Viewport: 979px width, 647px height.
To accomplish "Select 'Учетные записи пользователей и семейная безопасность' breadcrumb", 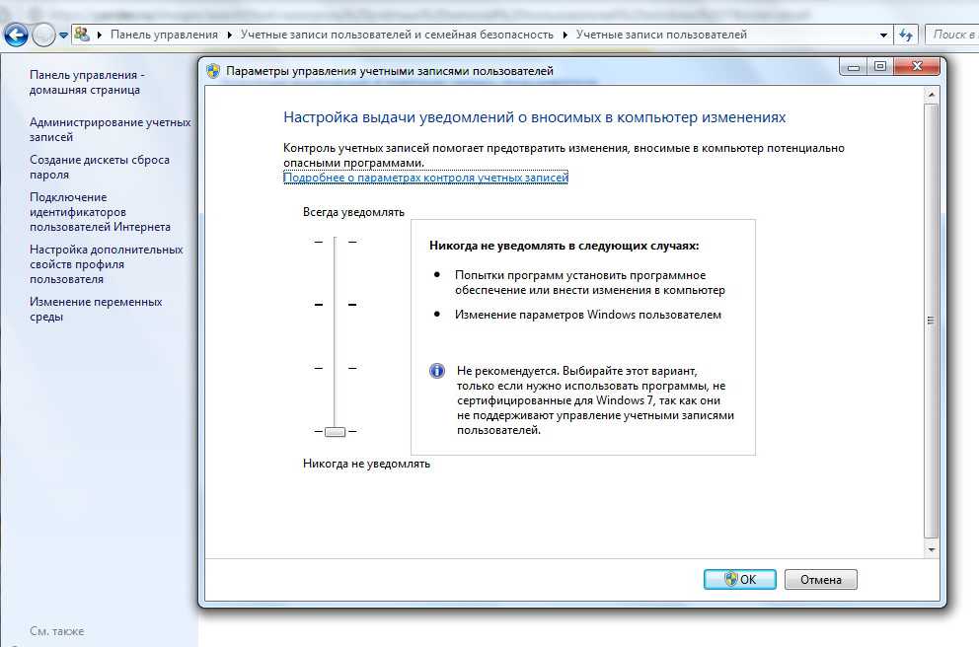I will (398, 35).
